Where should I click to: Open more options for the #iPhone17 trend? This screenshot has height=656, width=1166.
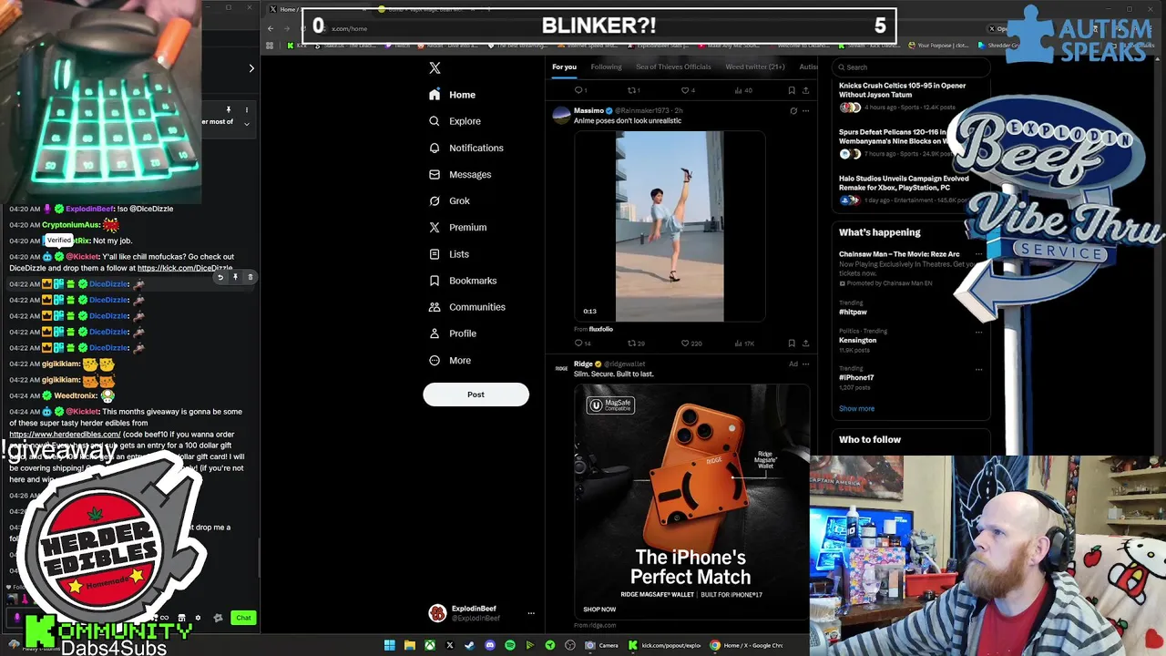coord(978,369)
